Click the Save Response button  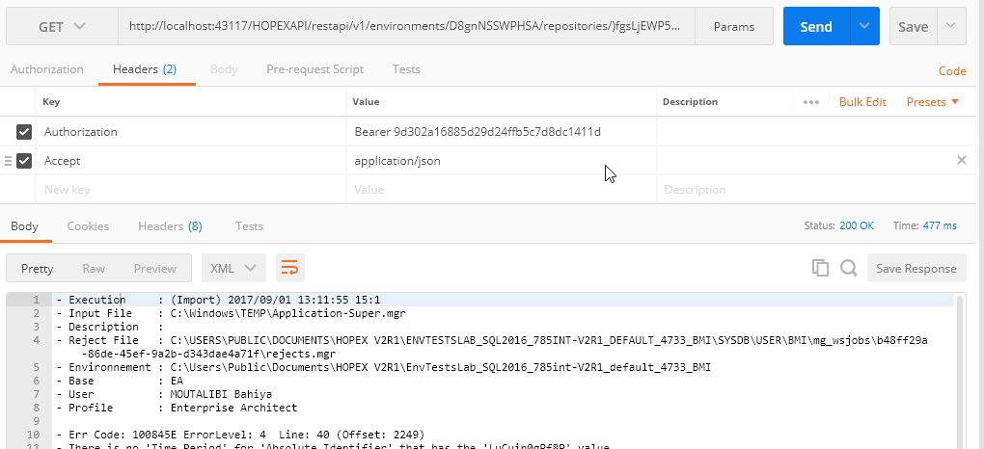[916, 269]
